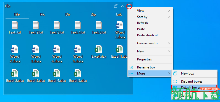This screenshot has height=102, width=220.
Task: Select the Word 4.docx document icon
Action: pyautogui.click(x=57, y=49)
